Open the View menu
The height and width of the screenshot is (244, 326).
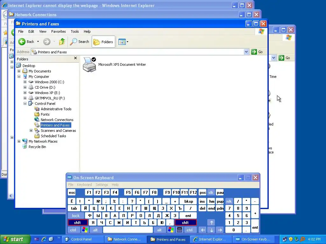(43, 31)
